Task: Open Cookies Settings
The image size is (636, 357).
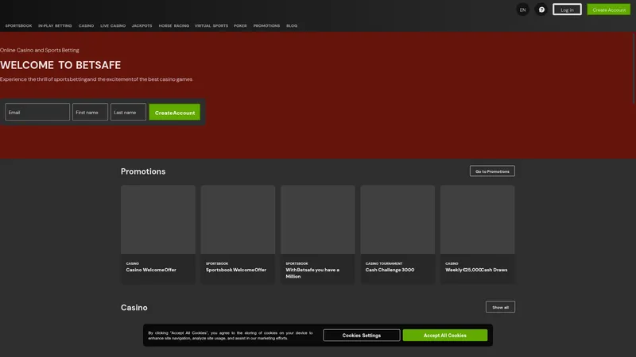Action: (362, 335)
